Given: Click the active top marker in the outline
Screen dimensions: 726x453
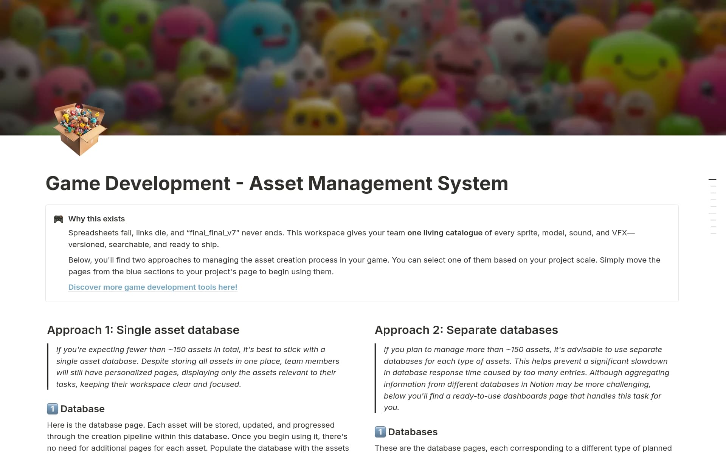Looking at the screenshot, I should (x=712, y=179).
